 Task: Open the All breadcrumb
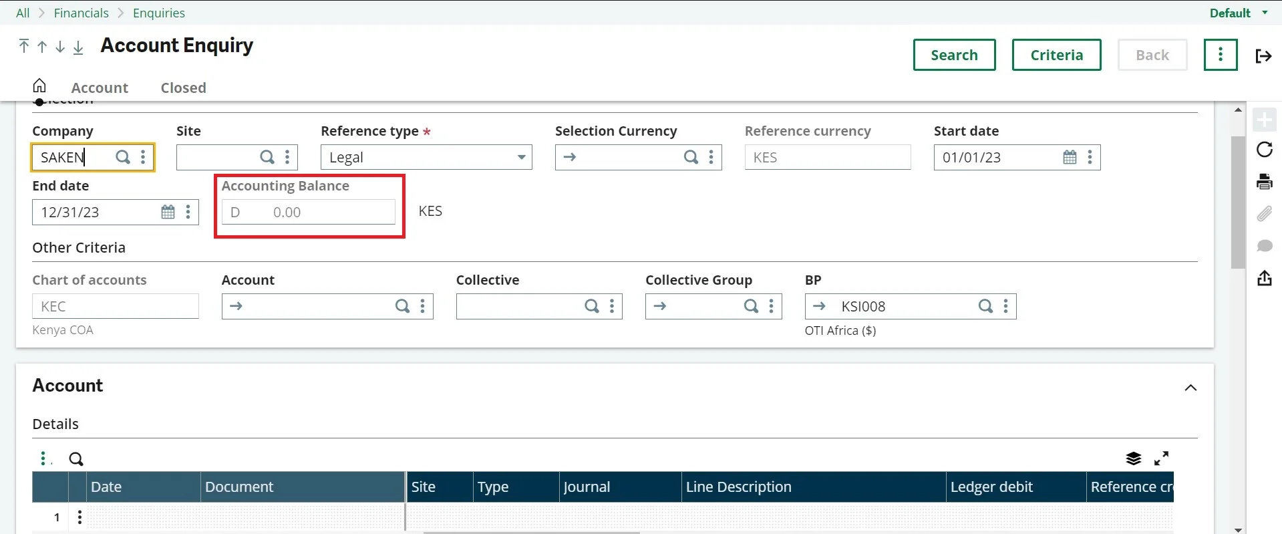point(23,13)
